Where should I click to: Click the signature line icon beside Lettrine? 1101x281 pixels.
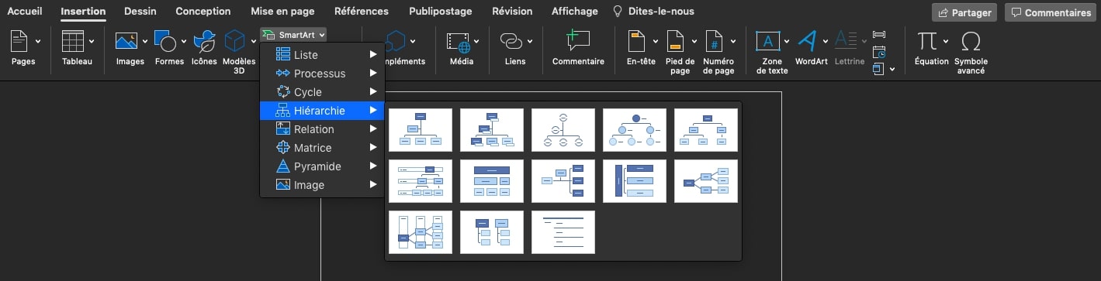point(879,35)
